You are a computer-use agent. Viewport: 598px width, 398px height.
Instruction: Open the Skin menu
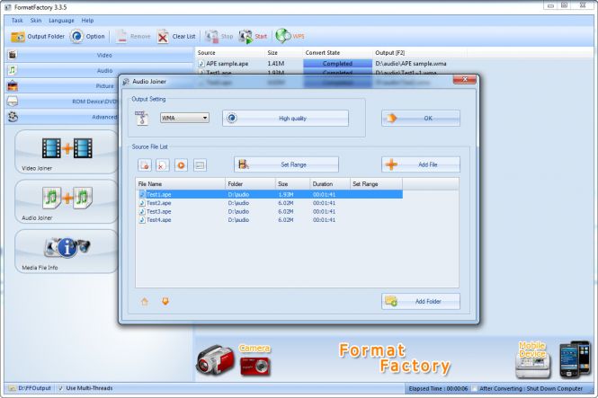(x=36, y=20)
